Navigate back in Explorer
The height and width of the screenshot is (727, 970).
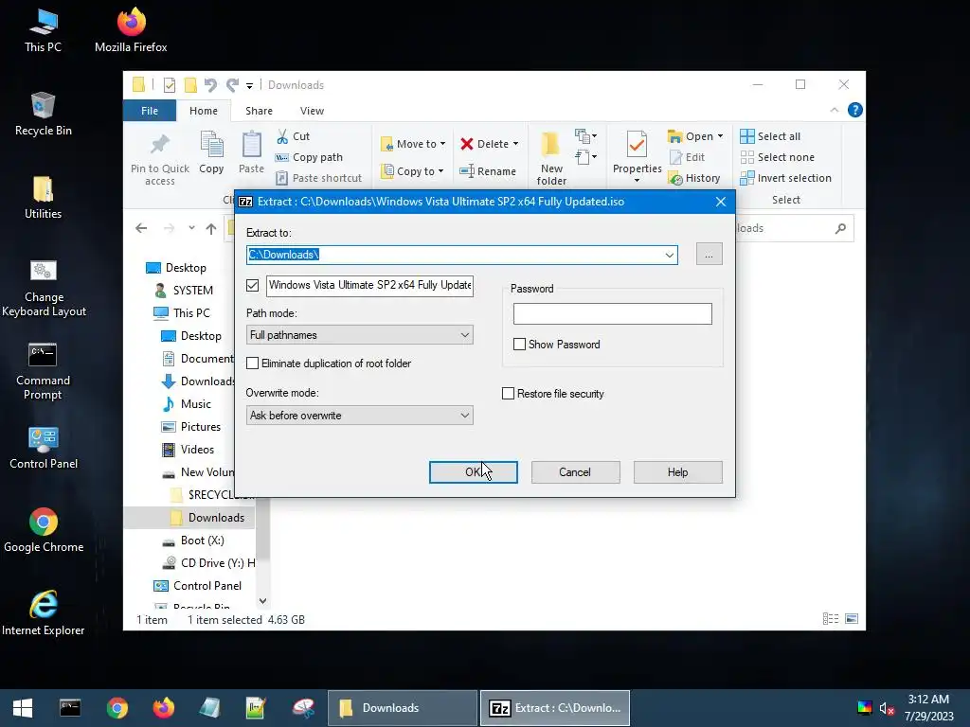click(141, 228)
